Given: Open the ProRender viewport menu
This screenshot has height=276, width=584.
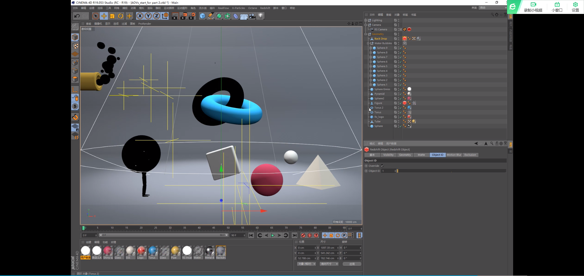Looking at the screenshot, I should click(x=144, y=24).
